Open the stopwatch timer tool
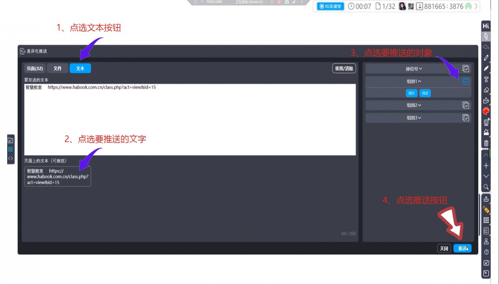Viewport: 499px width, 284px height. (x=486, y=252)
